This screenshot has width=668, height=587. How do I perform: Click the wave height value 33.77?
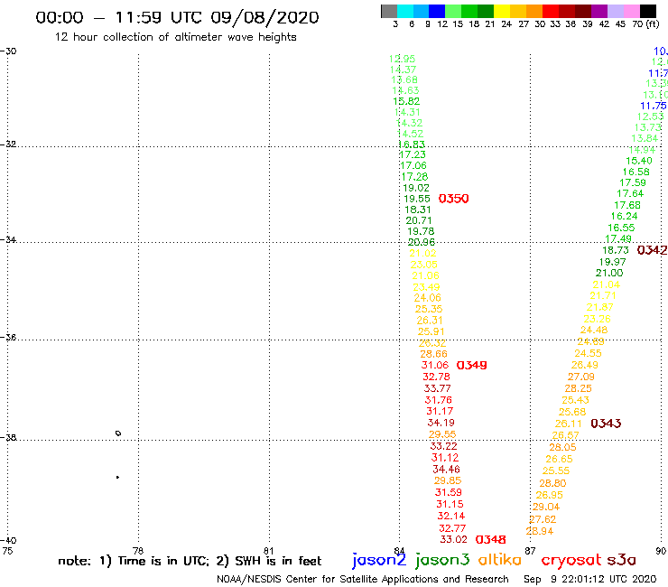click(x=438, y=388)
